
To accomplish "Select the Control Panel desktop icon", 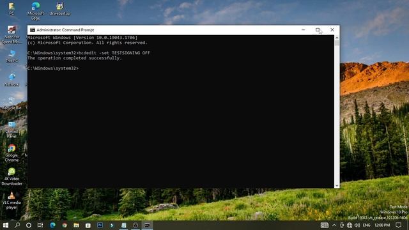I will [12, 129].
